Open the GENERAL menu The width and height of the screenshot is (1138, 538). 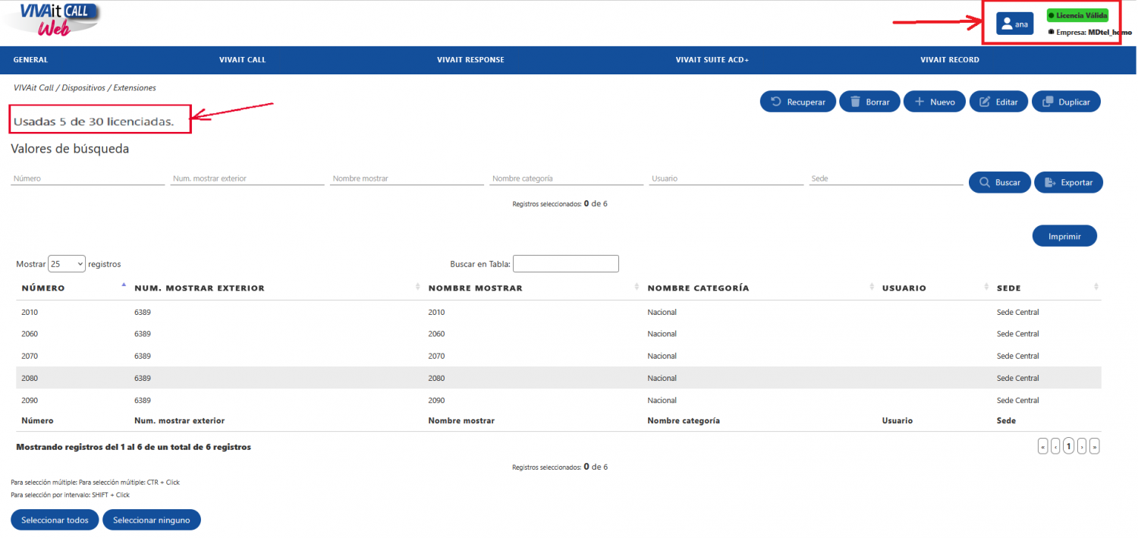(x=30, y=60)
